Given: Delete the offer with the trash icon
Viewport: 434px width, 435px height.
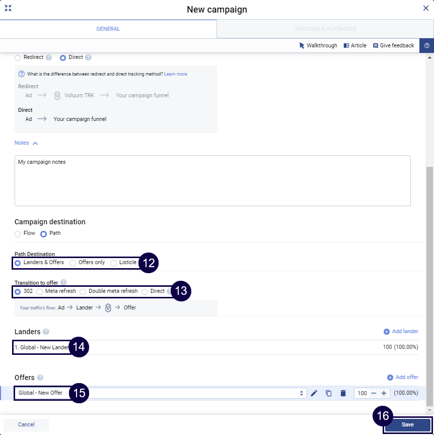Looking at the screenshot, I should pos(343,393).
